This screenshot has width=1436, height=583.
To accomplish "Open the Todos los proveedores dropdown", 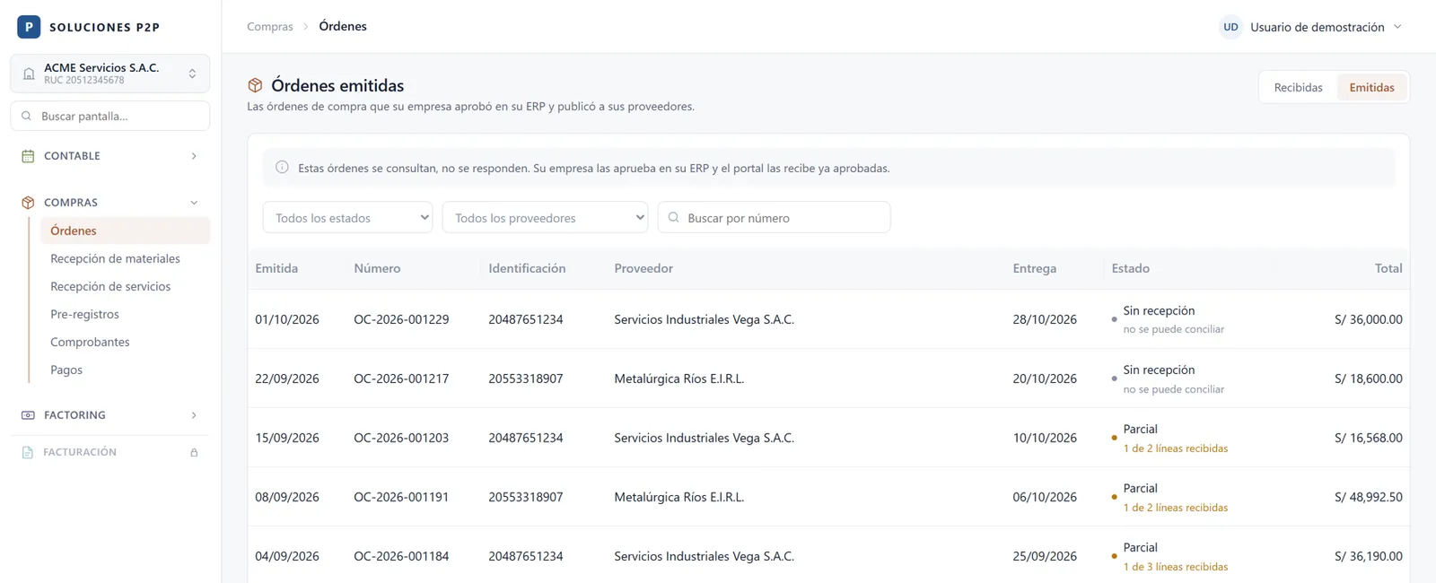I will pyautogui.click(x=545, y=217).
